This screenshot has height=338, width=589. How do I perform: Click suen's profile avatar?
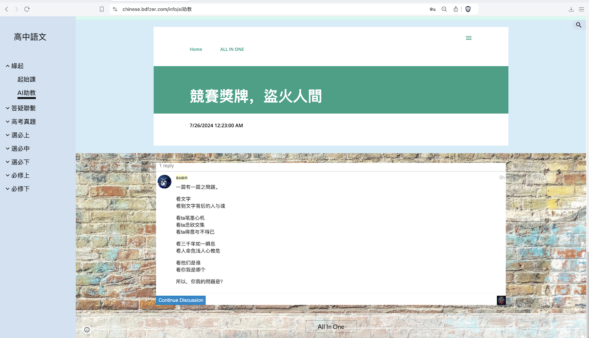(165, 182)
